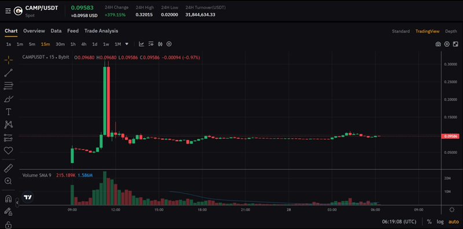Toggle stay in drawing mode pencil-lock
463x229 pixels.
(8, 212)
